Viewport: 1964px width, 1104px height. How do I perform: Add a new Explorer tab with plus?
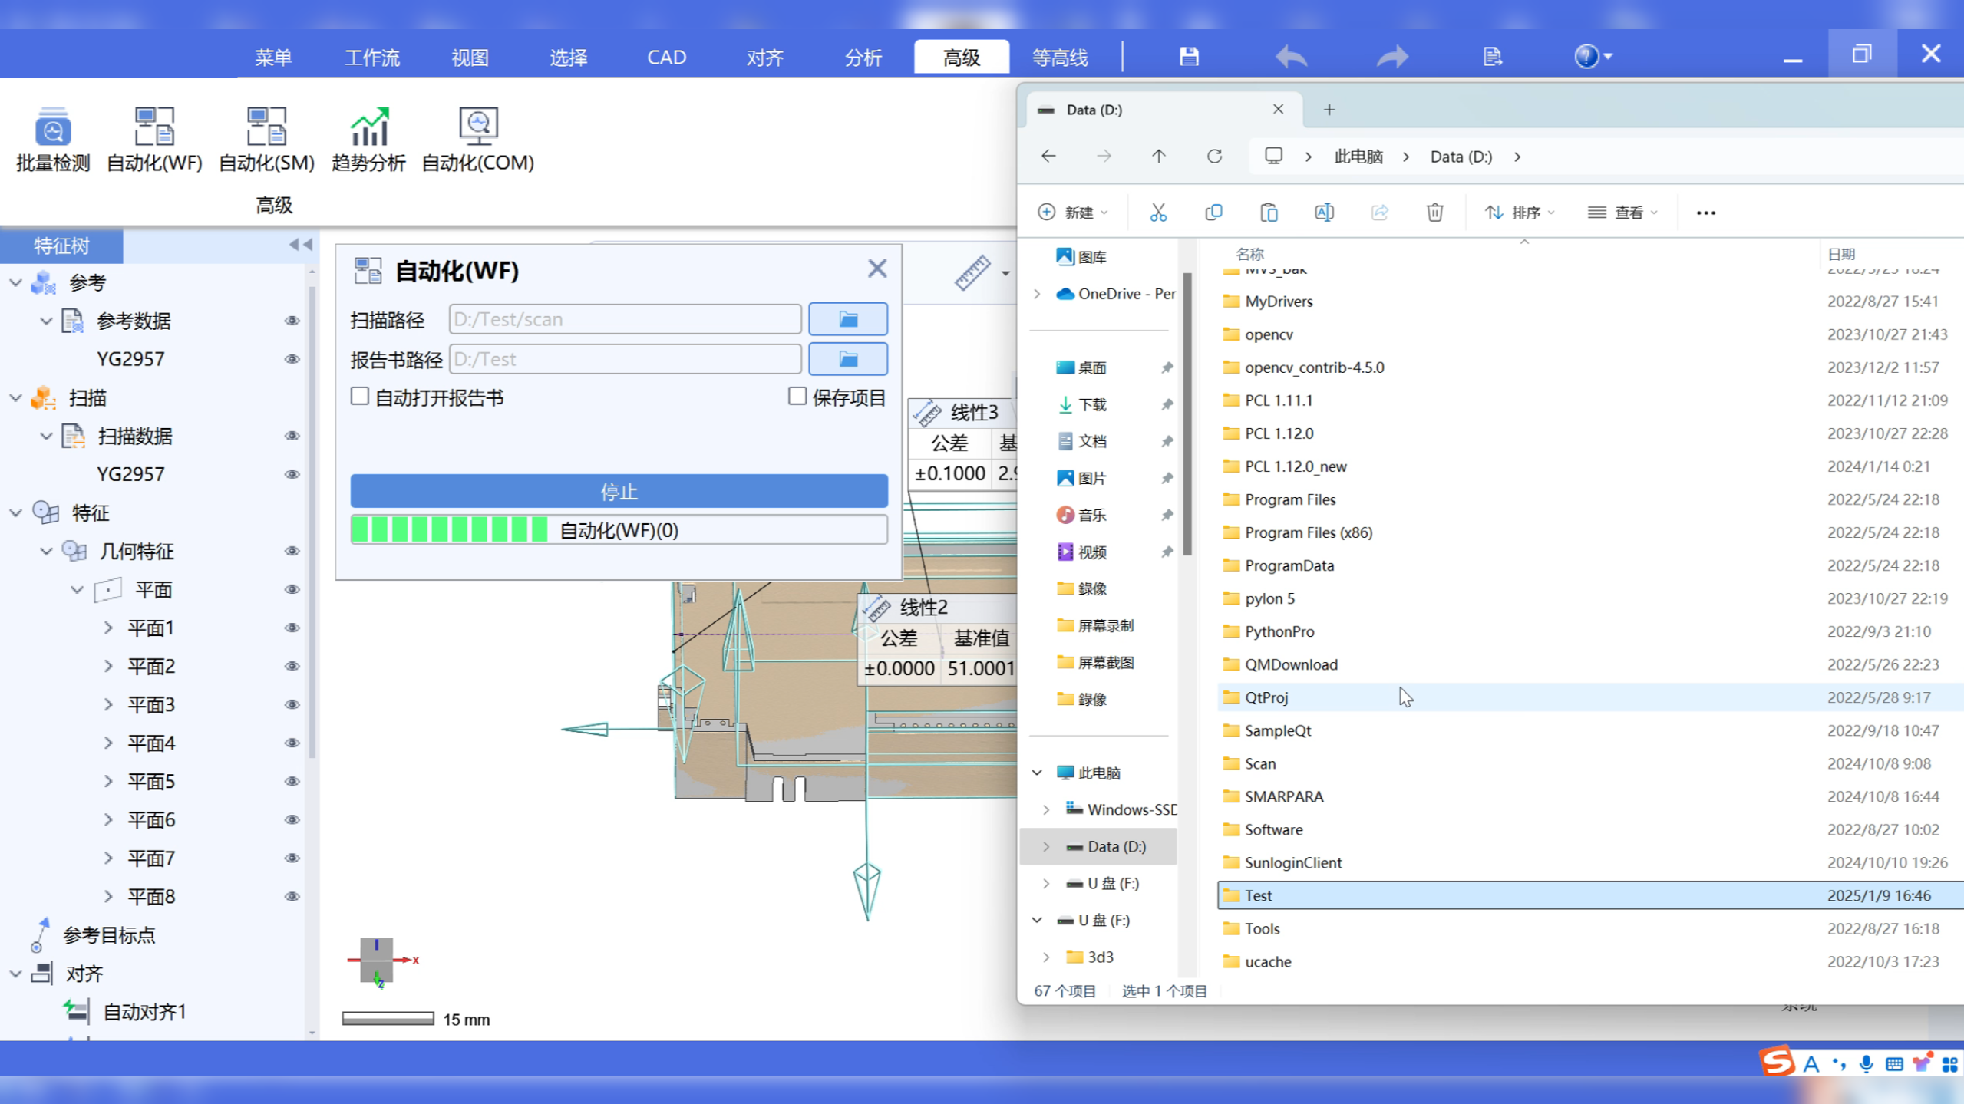pos(1329,110)
